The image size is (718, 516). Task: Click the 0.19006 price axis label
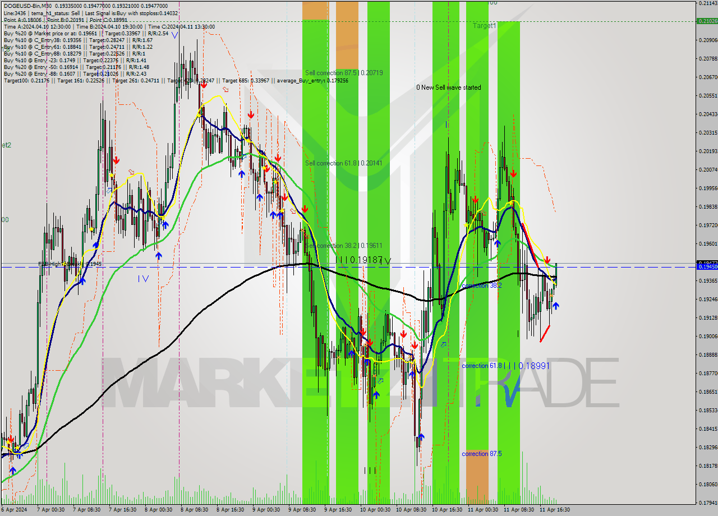pyautogui.click(x=708, y=337)
